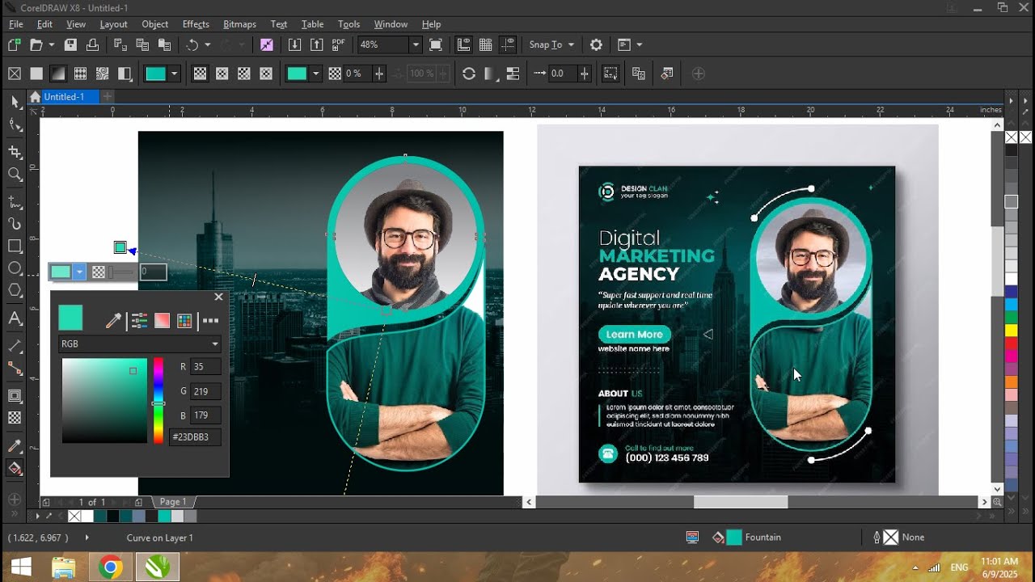Select the Polygon tool

(15, 291)
